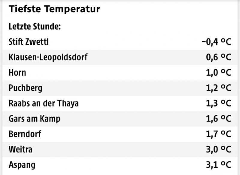Viewport: 240px width, 175px height.
Task: Select the Gars am Kamp entry
Action: (x=34, y=119)
